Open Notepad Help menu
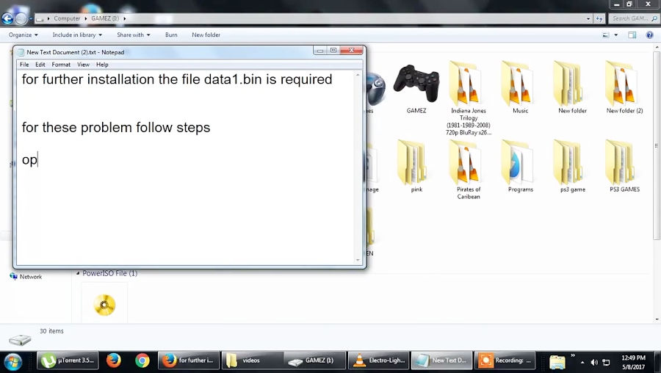The width and height of the screenshot is (661, 373). click(102, 65)
